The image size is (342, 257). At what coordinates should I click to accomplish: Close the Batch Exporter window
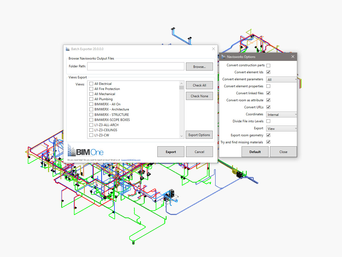pos(214,49)
